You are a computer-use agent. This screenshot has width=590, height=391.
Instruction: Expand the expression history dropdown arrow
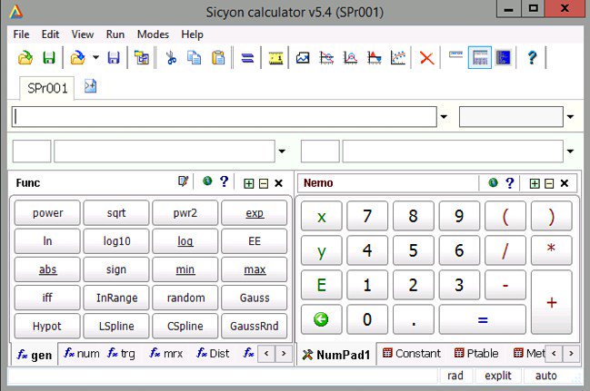[444, 117]
